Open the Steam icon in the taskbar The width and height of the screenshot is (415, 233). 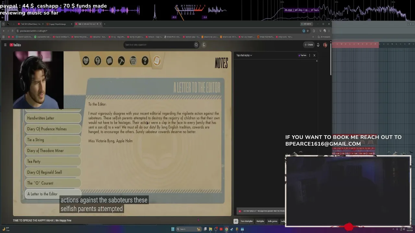click(231, 229)
